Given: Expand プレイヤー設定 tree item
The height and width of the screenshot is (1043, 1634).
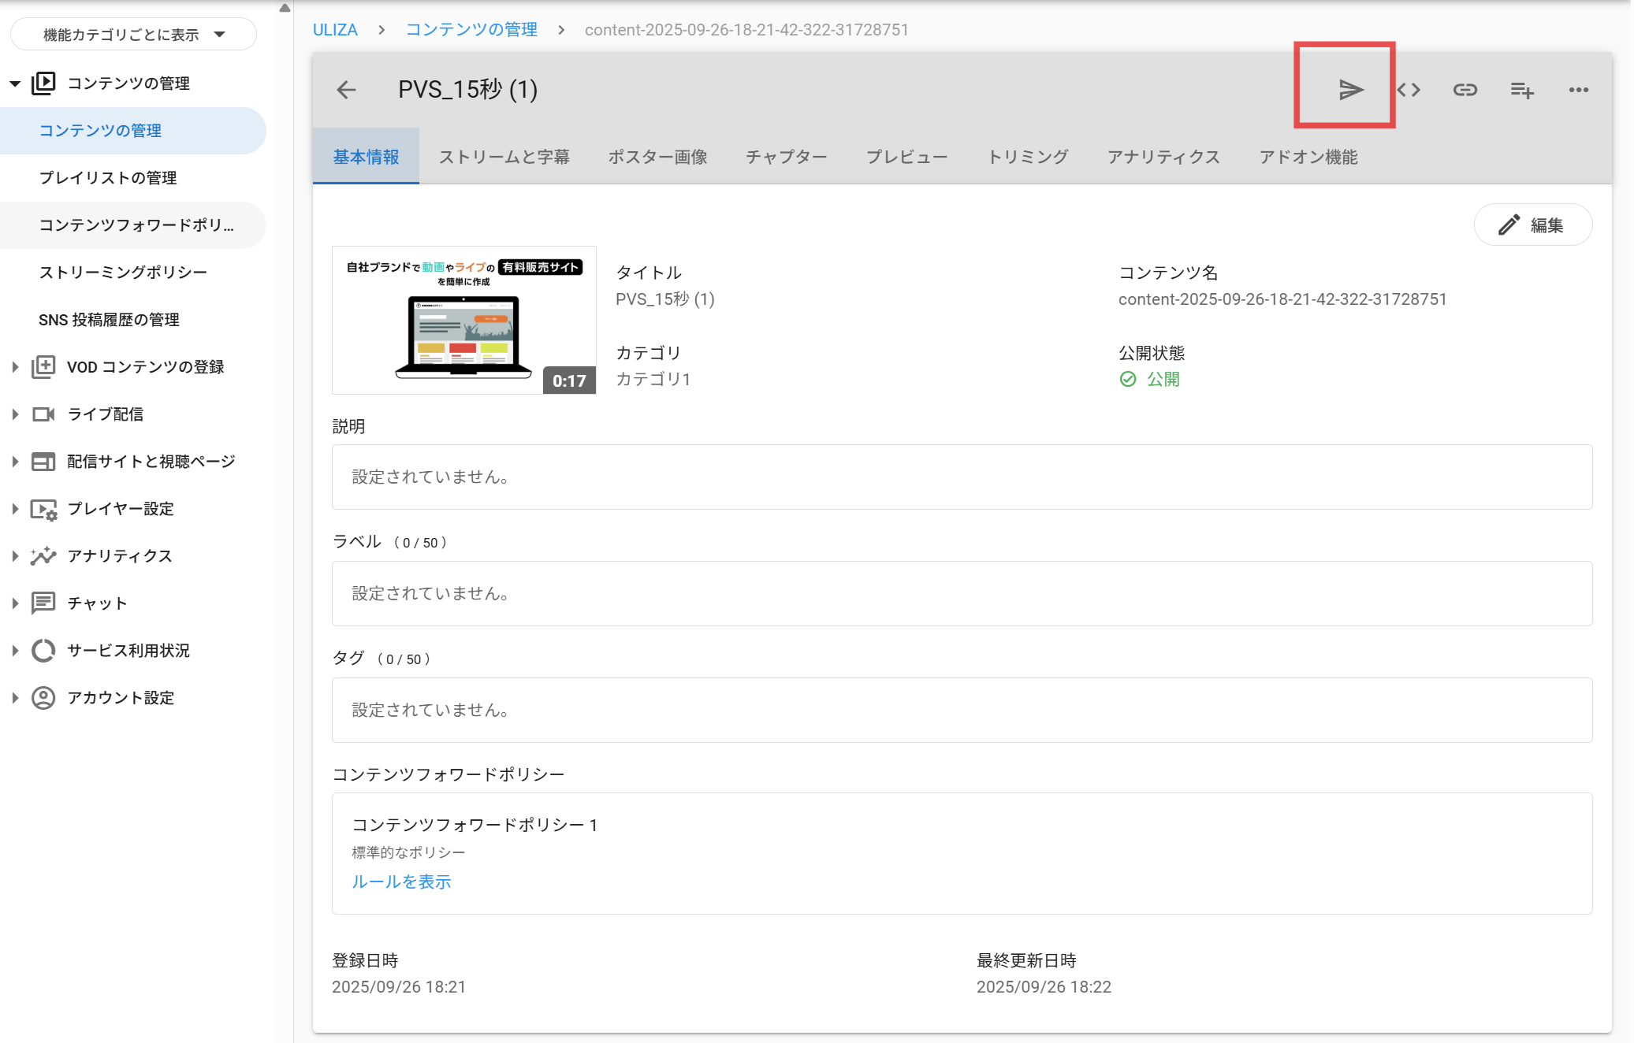Looking at the screenshot, I should tap(15, 509).
